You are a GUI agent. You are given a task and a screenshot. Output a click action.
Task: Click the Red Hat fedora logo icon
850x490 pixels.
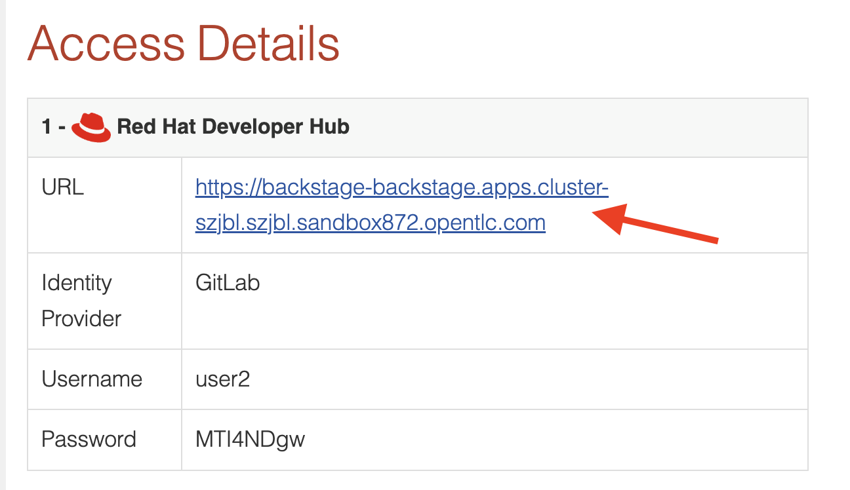(x=91, y=126)
